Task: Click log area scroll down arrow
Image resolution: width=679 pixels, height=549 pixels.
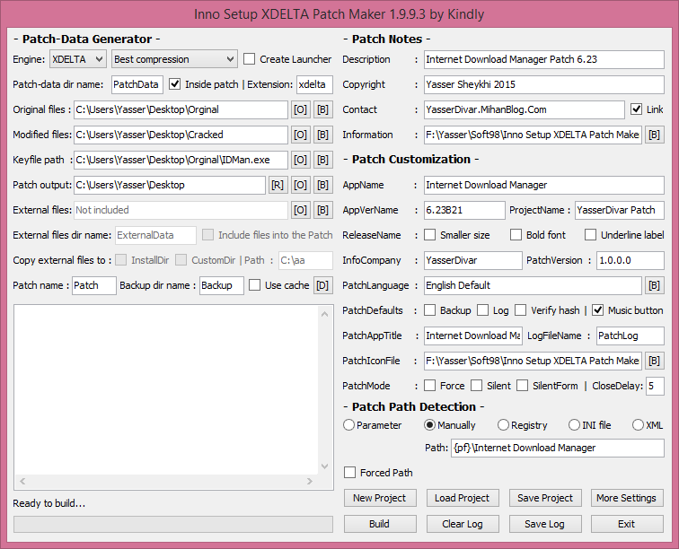Action: click(x=325, y=466)
